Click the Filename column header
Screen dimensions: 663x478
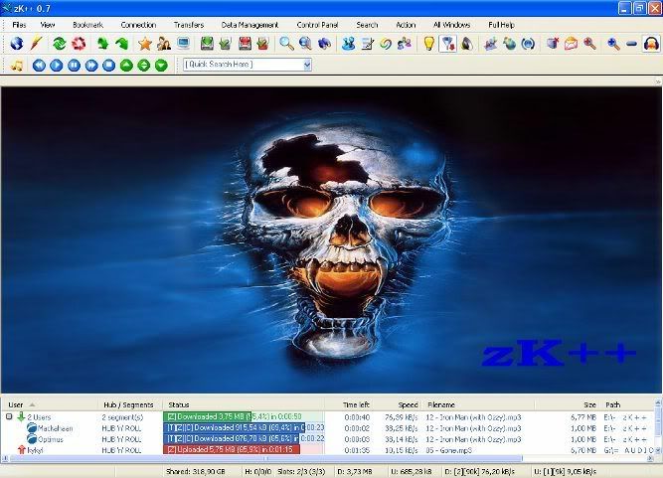coord(479,404)
